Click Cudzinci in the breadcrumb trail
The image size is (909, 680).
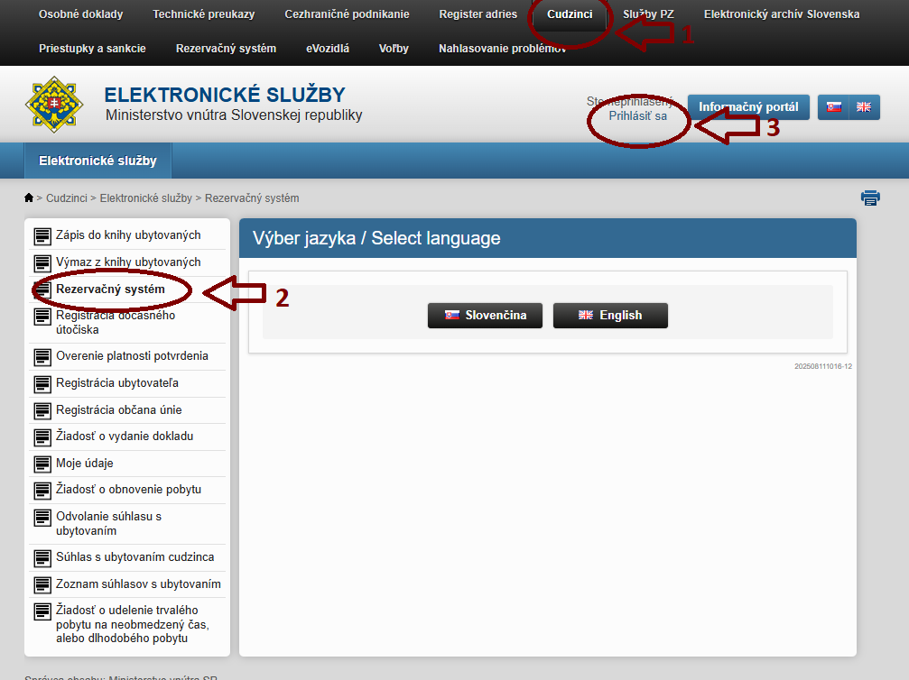(x=67, y=198)
